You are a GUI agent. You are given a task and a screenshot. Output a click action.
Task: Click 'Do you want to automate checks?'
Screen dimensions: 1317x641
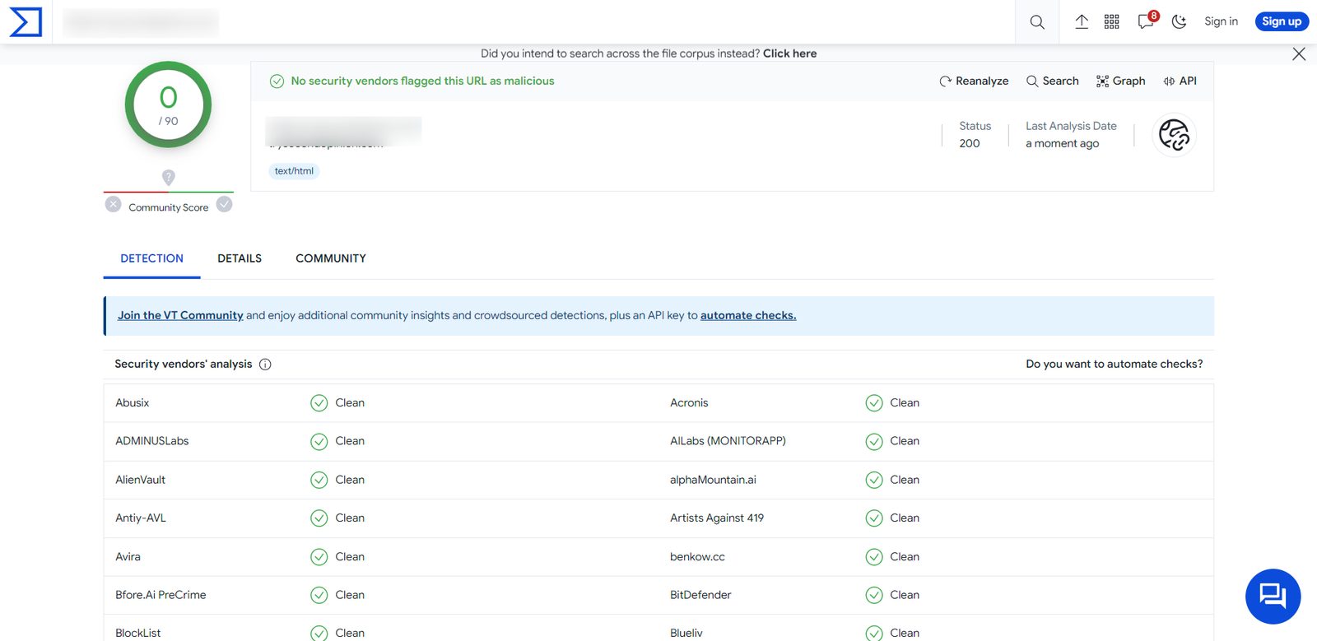tap(1114, 364)
